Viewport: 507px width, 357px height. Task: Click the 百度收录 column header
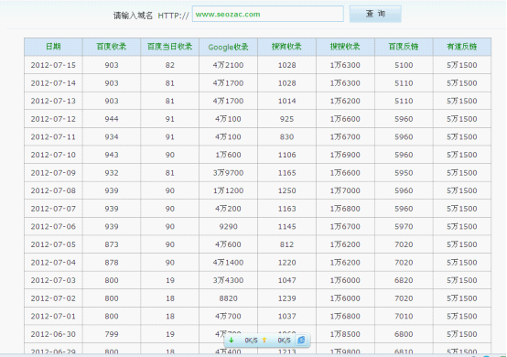pos(112,47)
